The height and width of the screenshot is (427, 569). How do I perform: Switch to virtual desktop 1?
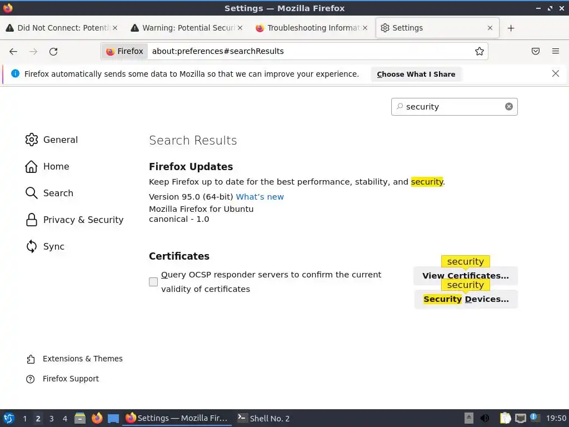coord(24,418)
